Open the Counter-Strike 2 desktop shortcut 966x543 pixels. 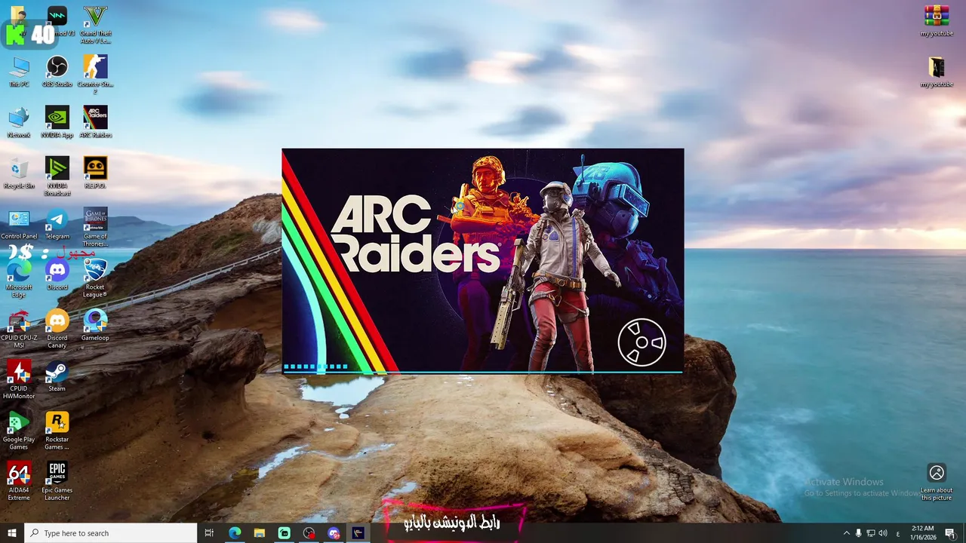click(x=95, y=75)
